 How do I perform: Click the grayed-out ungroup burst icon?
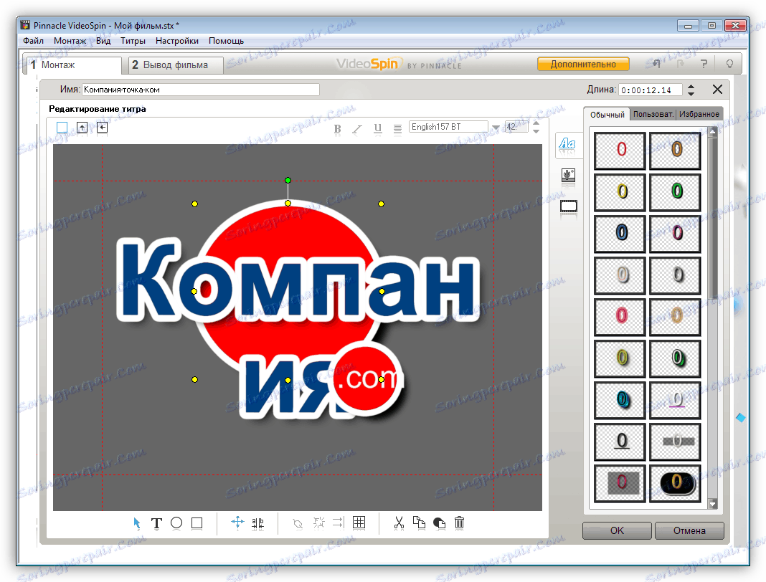(x=318, y=523)
